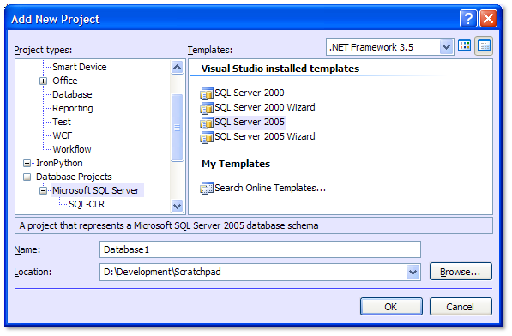Image resolution: width=512 pixels, height=336 pixels.
Task: Choose the SQL Server 2000 template label
Action: click(x=250, y=93)
